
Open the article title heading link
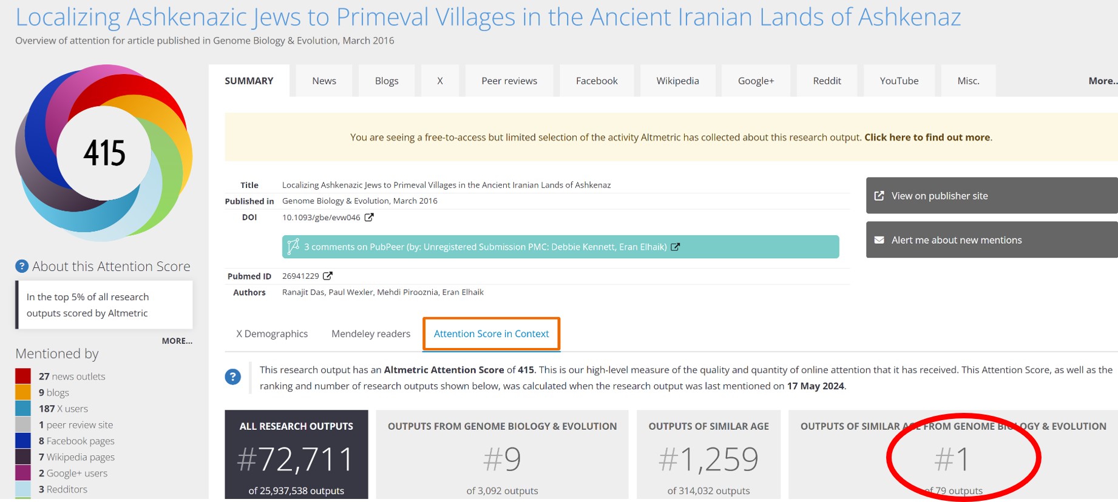(488, 17)
